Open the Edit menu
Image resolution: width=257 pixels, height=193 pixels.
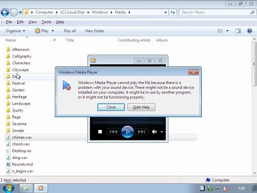click(20, 22)
